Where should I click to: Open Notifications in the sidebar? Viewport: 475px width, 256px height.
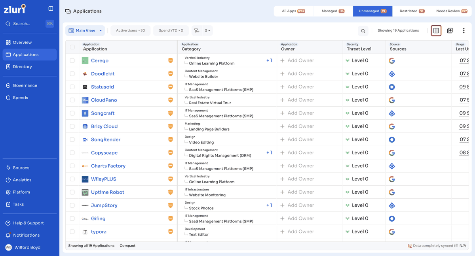[30, 235]
